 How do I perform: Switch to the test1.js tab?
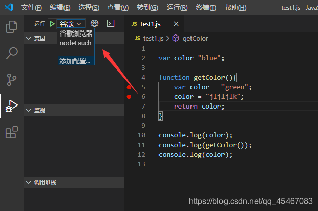154,24
